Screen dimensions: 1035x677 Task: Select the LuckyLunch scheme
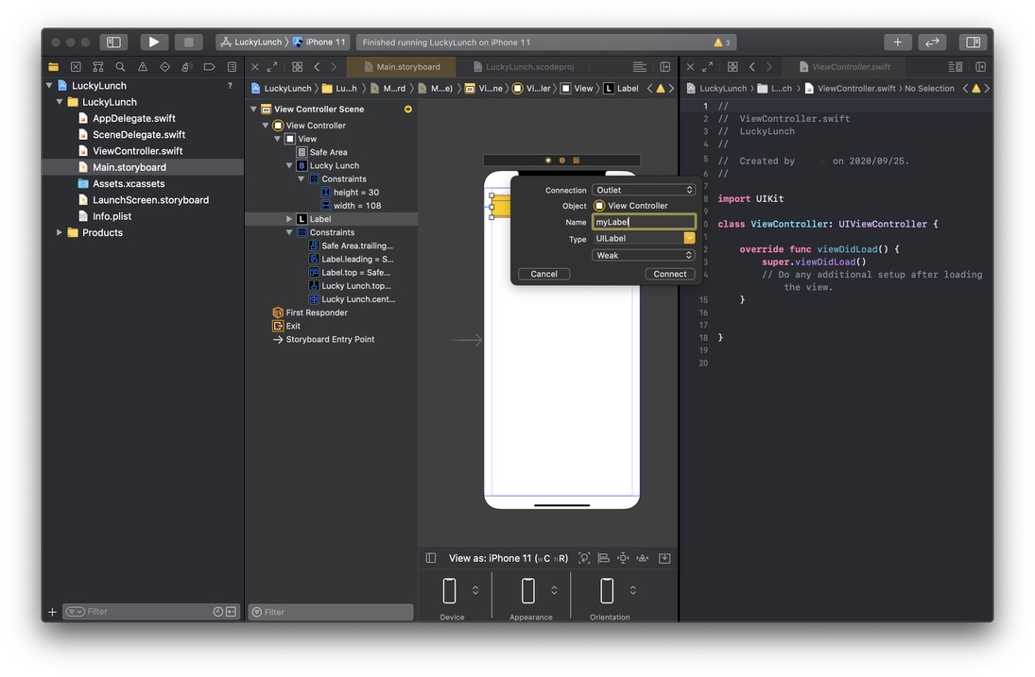[250, 42]
